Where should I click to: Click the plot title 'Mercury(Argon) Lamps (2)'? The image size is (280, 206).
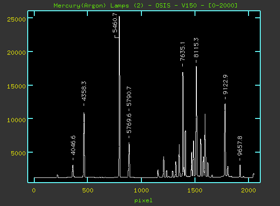click(x=99, y=6)
